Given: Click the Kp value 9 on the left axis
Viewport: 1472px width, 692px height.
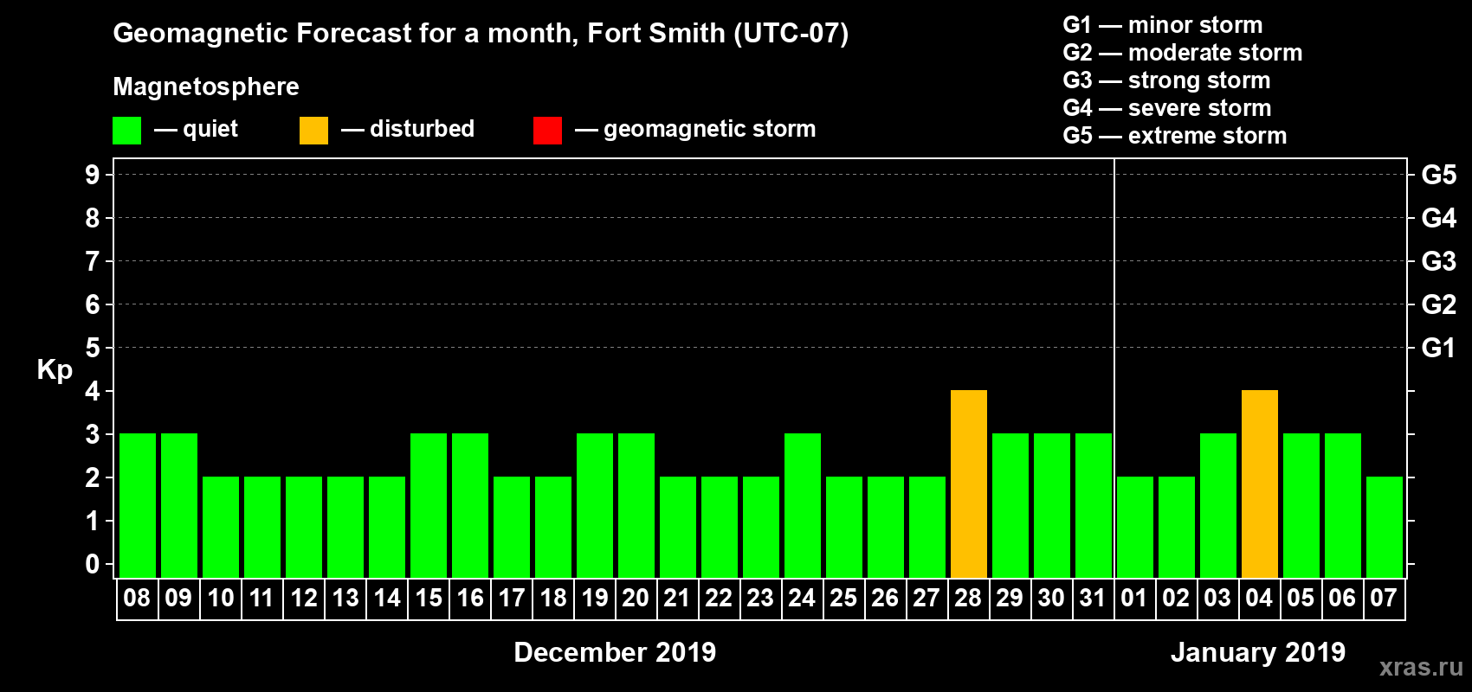Looking at the screenshot, I should click(x=93, y=175).
